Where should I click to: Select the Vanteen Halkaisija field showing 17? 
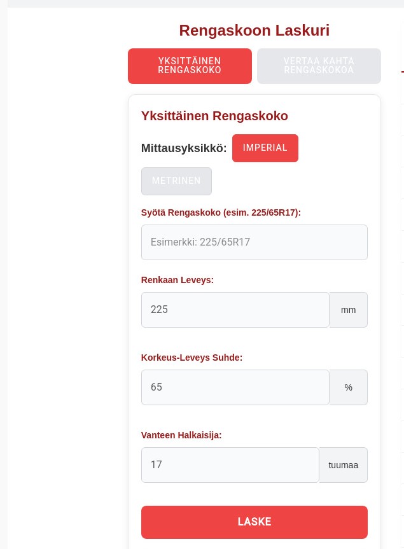[x=230, y=465]
